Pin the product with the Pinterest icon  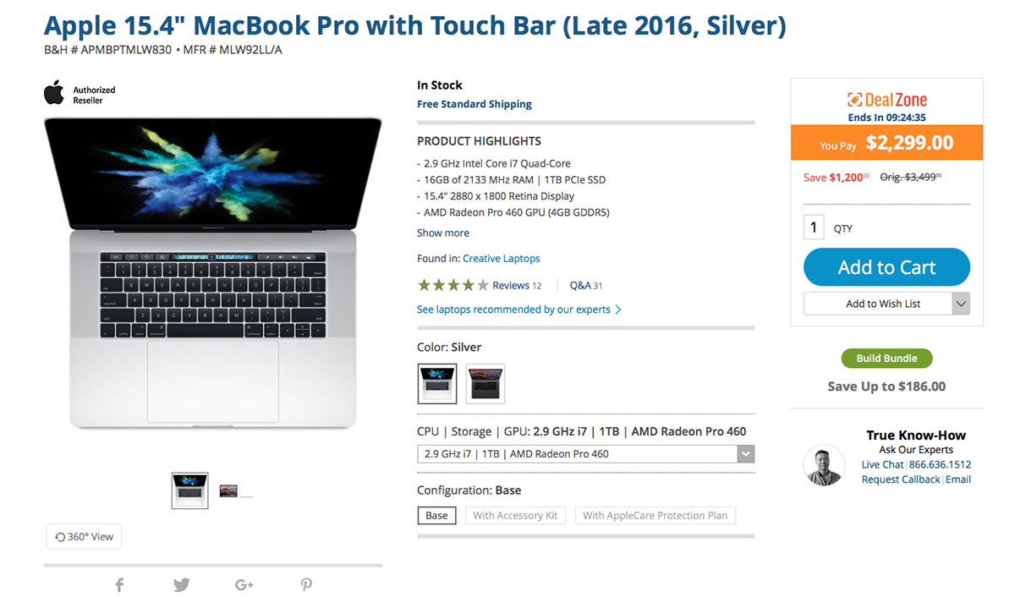click(306, 584)
